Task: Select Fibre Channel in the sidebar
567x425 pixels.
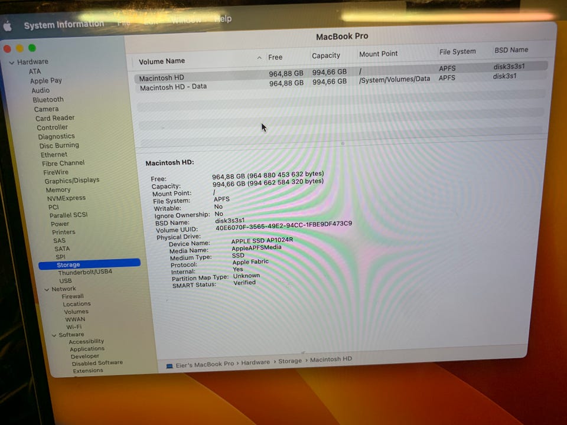Action: (63, 164)
